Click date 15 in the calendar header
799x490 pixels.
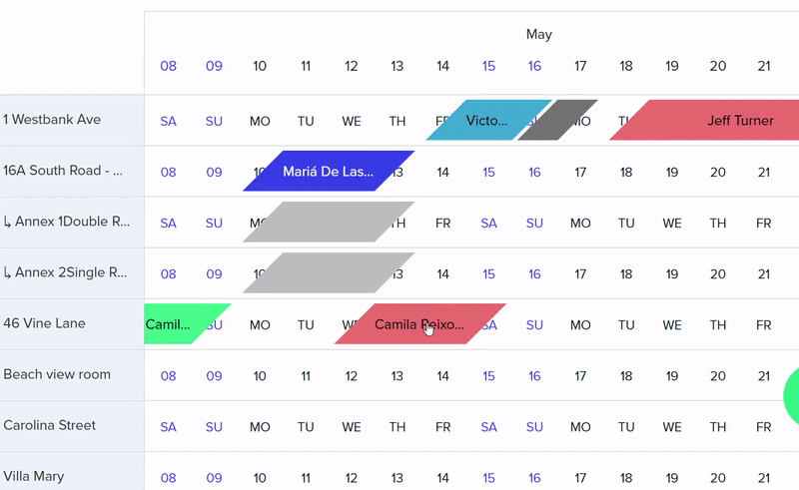488,66
